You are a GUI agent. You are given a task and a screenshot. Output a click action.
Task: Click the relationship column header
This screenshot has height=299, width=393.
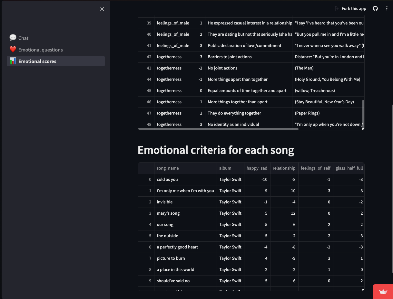pyautogui.click(x=284, y=168)
